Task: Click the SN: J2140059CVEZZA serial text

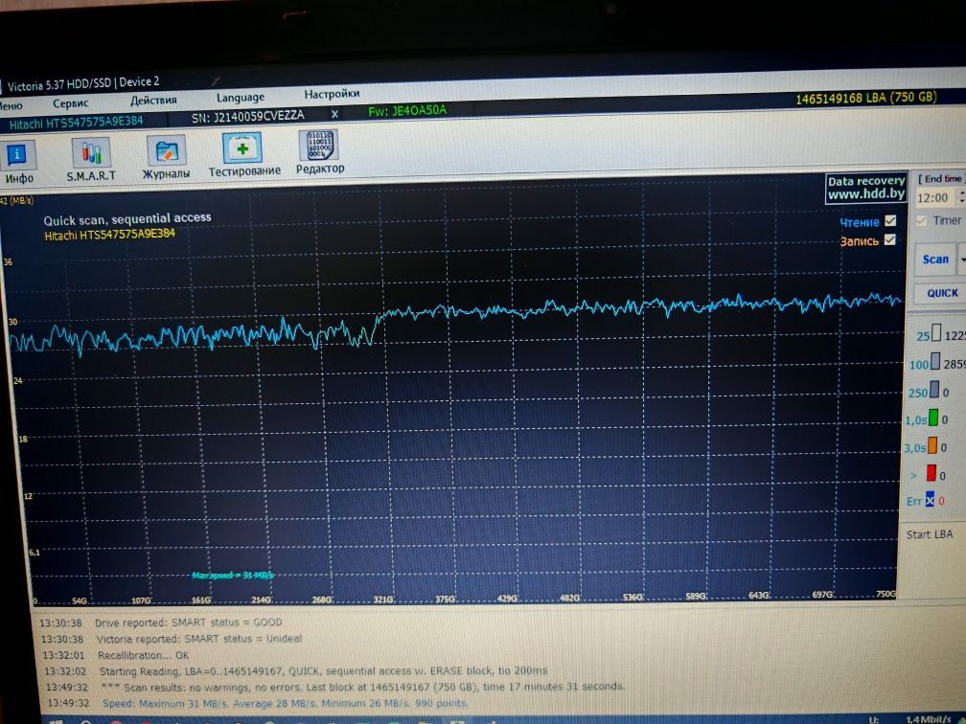Action: (247, 117)
